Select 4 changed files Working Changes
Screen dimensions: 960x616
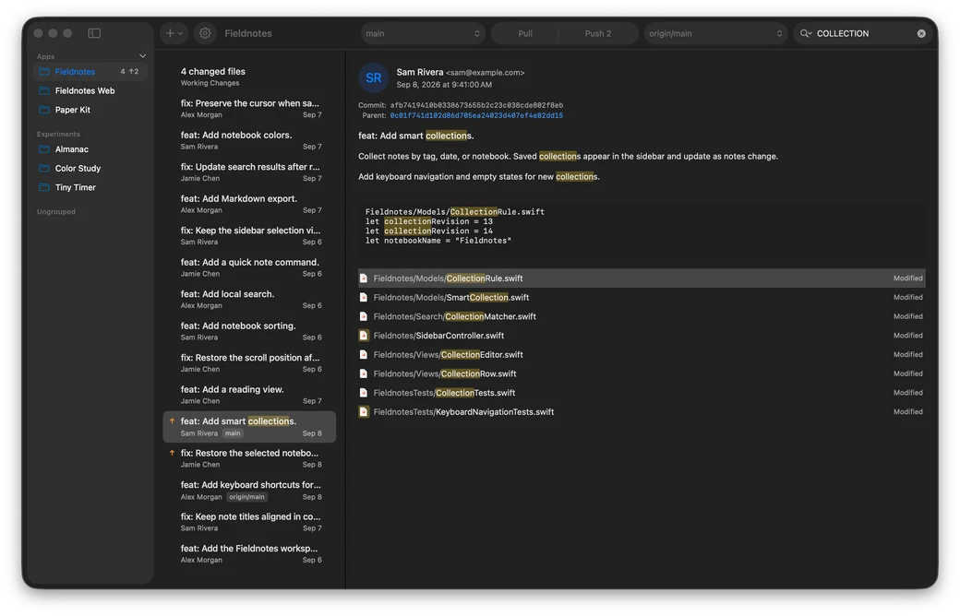(x=250, y=77)
